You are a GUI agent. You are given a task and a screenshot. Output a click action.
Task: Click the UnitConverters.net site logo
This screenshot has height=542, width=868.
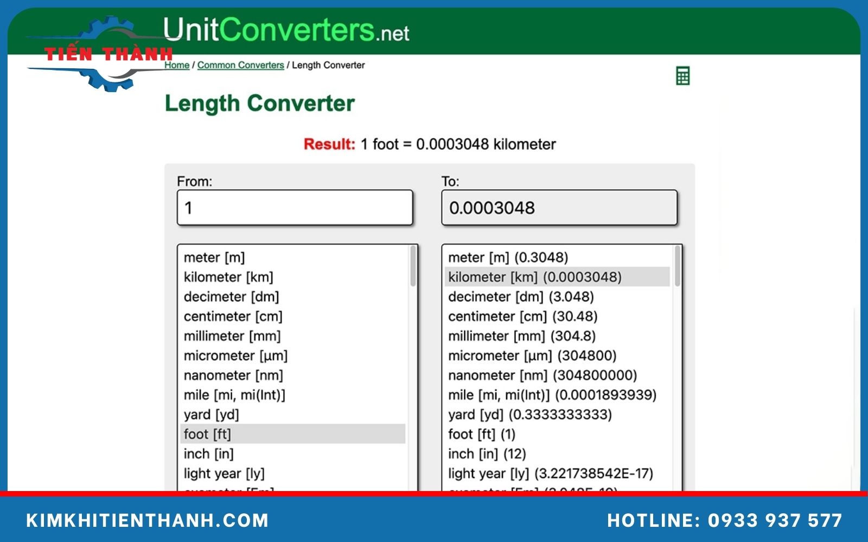[286, 30]
